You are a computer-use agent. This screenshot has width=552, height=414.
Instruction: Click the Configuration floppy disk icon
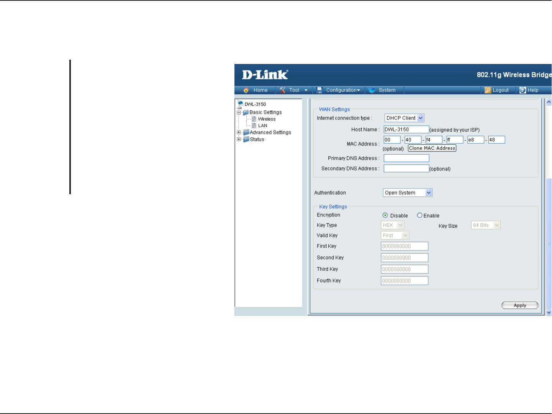point(319,90)
